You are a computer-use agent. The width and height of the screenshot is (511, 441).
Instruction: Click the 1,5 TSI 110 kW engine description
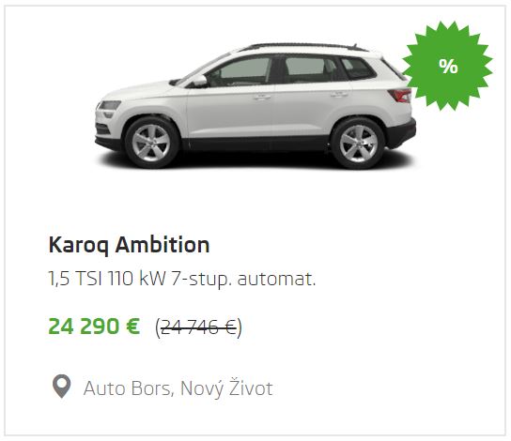tap(182, 279)
